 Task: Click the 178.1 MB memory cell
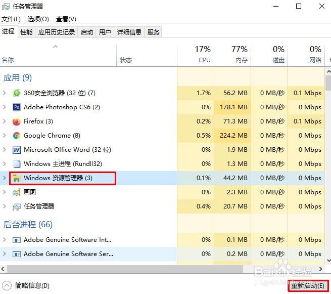pyautogui.click(x=232, y=107)
